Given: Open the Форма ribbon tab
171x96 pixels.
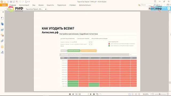Looking at the screenshot, I should click(x=41, y=5).
